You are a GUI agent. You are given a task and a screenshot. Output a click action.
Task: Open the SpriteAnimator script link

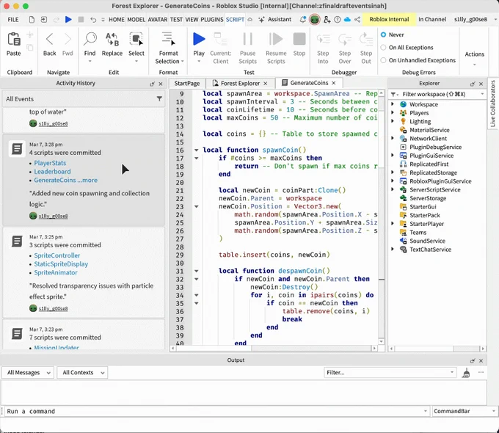click(x=56, y=272)
